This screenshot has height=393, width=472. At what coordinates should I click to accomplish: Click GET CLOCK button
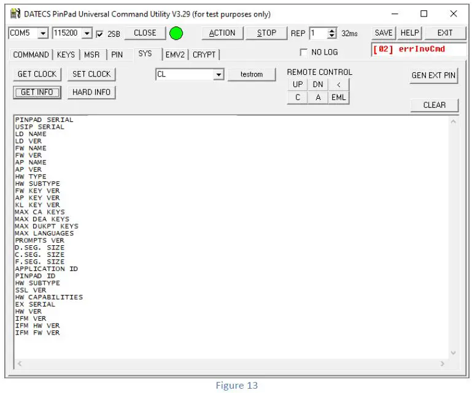coord(37,74)
